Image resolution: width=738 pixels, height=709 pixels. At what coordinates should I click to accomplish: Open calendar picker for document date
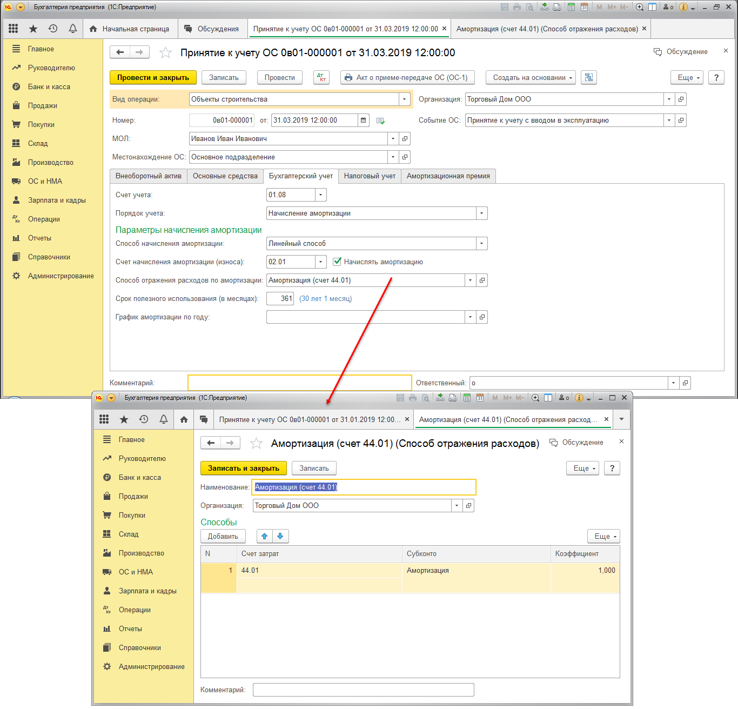coord(364,120)
